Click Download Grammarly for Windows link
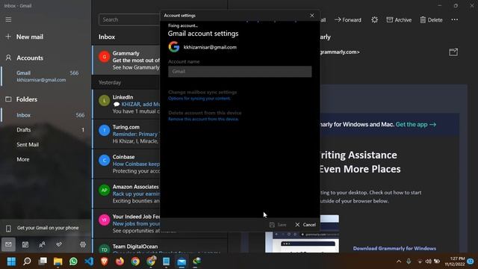 coord(394,248)
